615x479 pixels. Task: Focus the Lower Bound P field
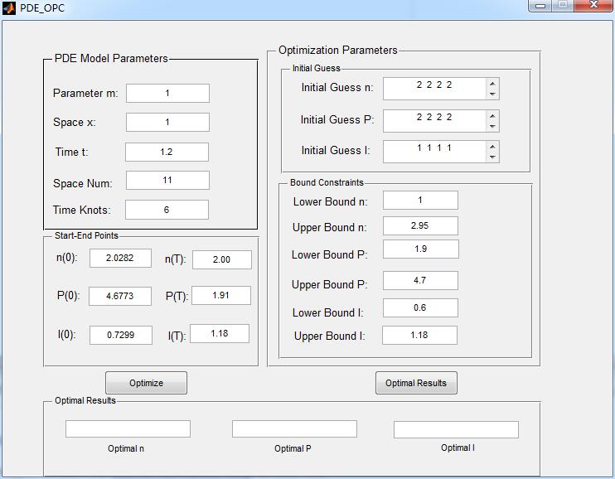(420, 249)
